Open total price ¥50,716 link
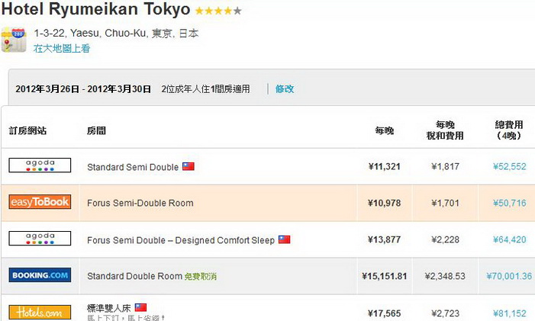 tap(509, 203)
